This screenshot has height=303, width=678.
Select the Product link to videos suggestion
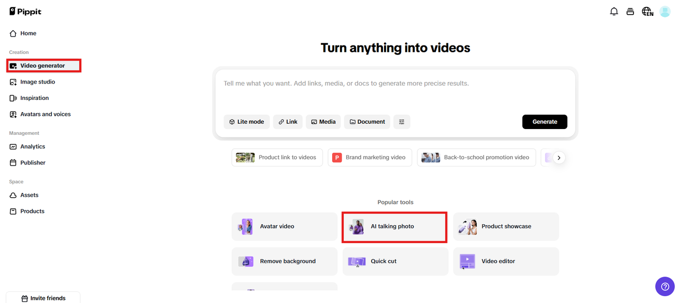tap(276, 158)
